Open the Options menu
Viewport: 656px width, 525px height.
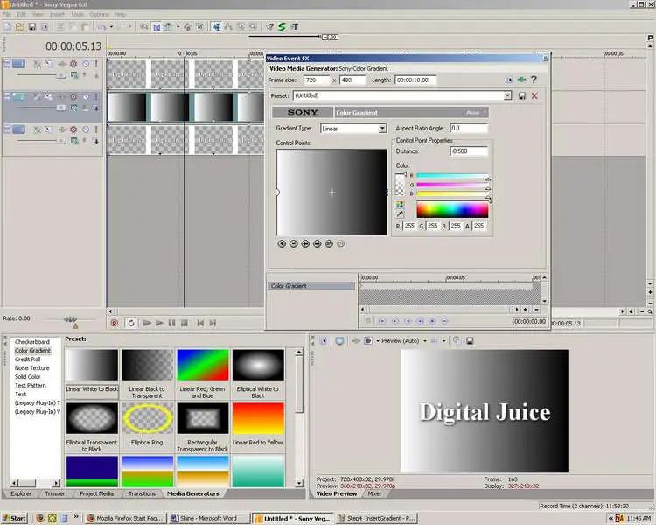pyautogui.click(x=99, y=14)
